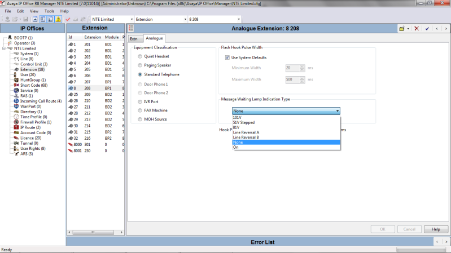Image resolution: width=451 pixels, height=253 pixels.
Task: Sort list by Id column header
Action: 75,37
